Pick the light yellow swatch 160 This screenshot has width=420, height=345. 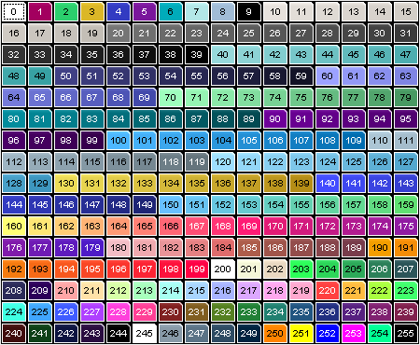click(x=13, y=226)
